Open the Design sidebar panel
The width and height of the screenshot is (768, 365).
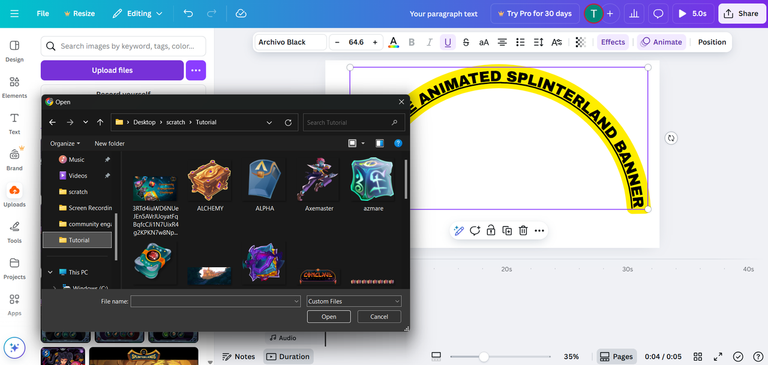[14, 51]
